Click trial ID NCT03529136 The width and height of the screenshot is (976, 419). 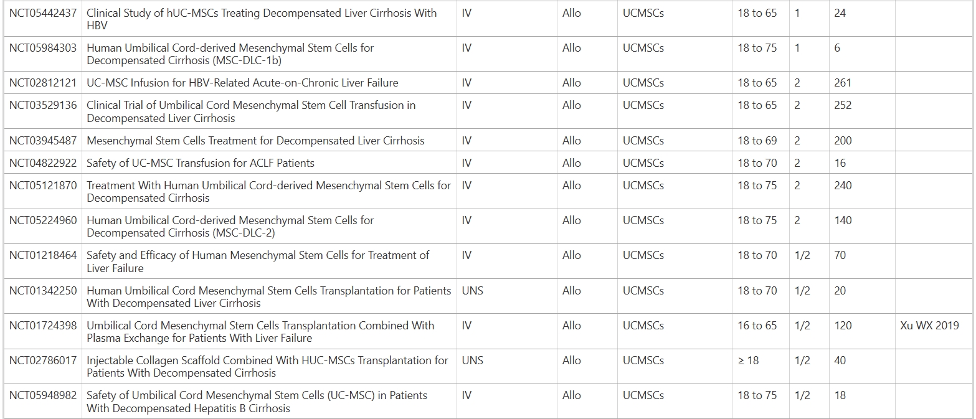43,105
